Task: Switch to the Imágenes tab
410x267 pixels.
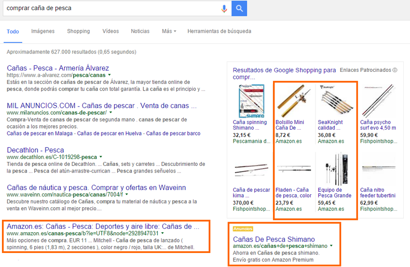Action: (x=43, y=31)
